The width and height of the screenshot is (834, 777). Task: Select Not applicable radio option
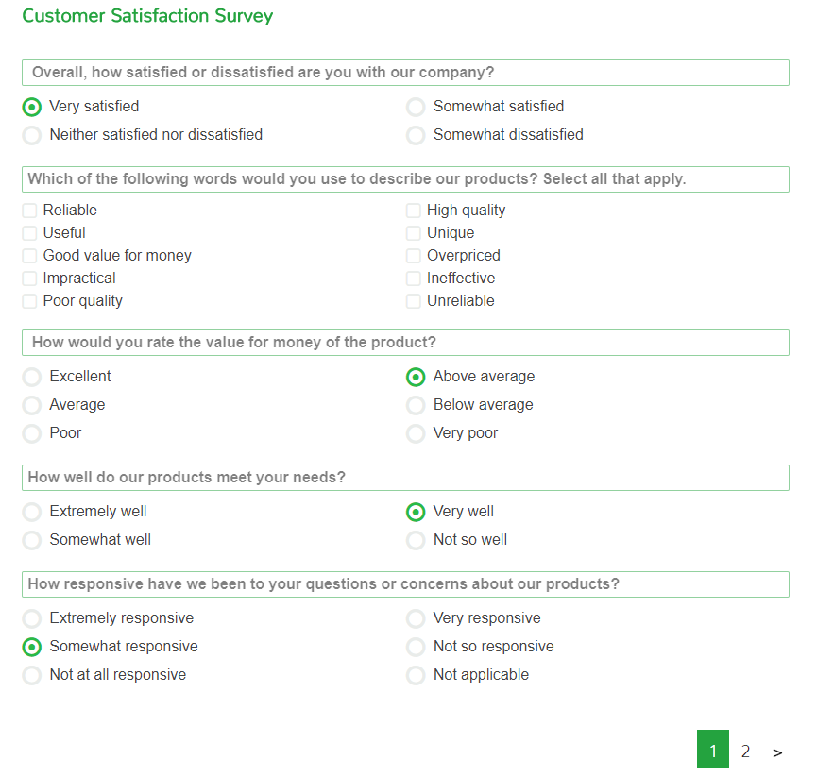(416, 675)
